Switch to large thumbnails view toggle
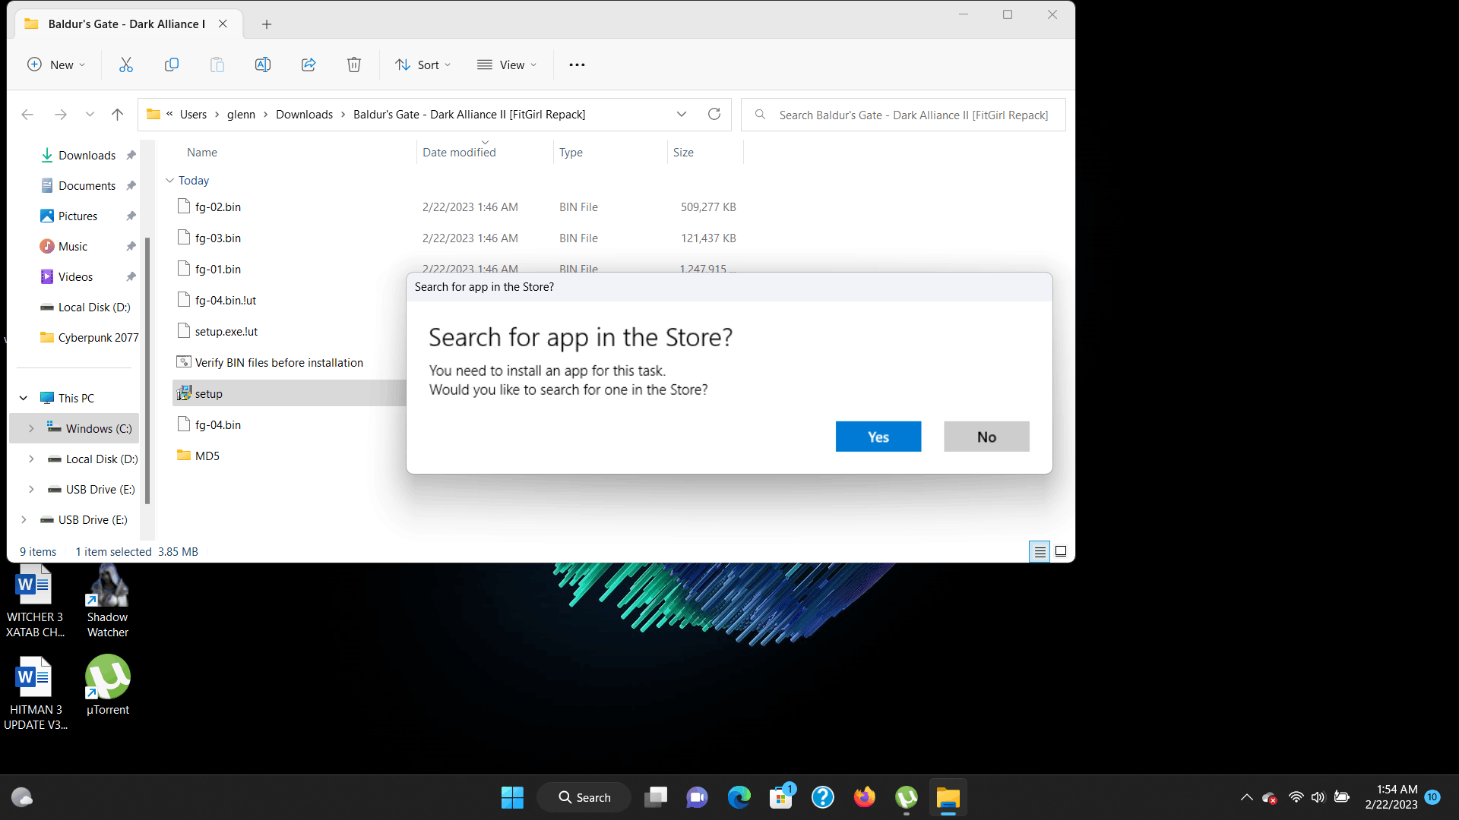This screenshot has height=820, width=1459. (1061, 552)
